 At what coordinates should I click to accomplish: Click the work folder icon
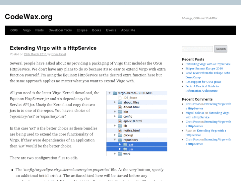120,154
